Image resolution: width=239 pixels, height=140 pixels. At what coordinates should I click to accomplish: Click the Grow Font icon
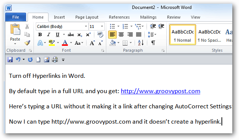click(92, 43)
